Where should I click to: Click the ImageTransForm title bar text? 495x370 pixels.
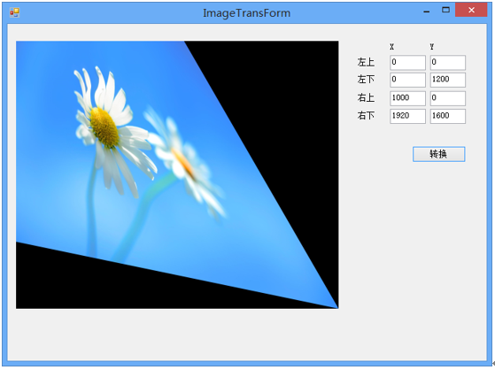tap(246, 13)
